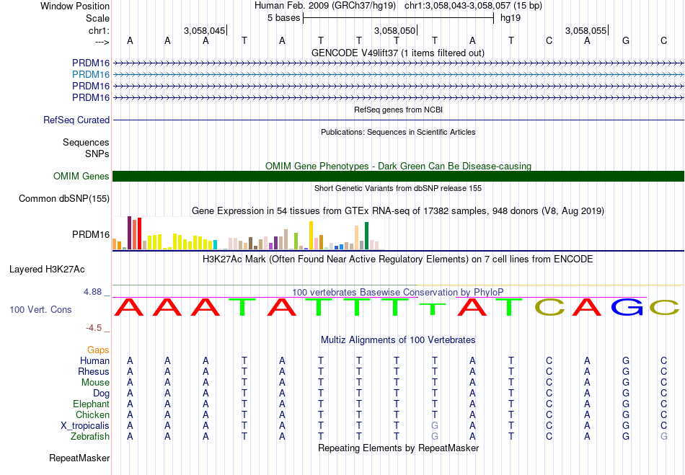
Task: Select the Chicken alignment row label
Action: point(92,415)
